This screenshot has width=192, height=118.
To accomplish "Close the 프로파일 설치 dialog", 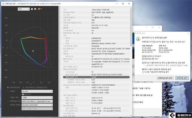I will tap(188, 33).
